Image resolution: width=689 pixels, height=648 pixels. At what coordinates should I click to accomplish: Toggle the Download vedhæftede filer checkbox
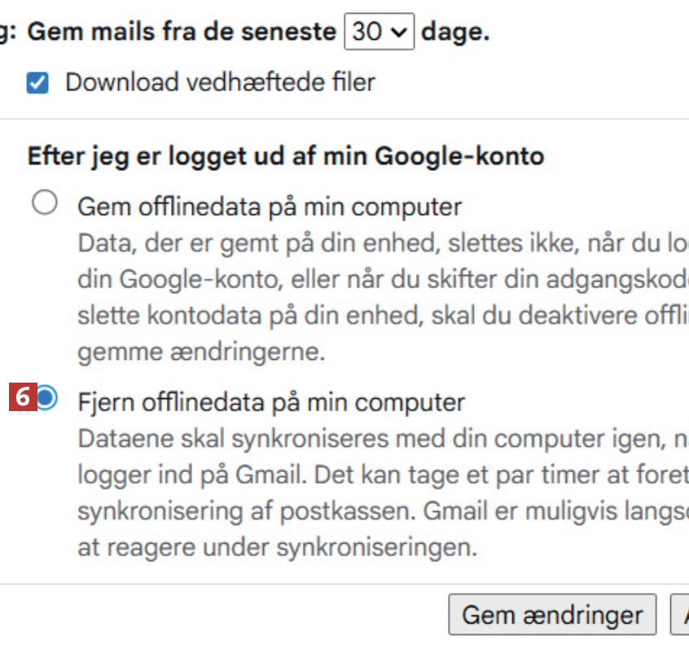(x=37, y=83)
